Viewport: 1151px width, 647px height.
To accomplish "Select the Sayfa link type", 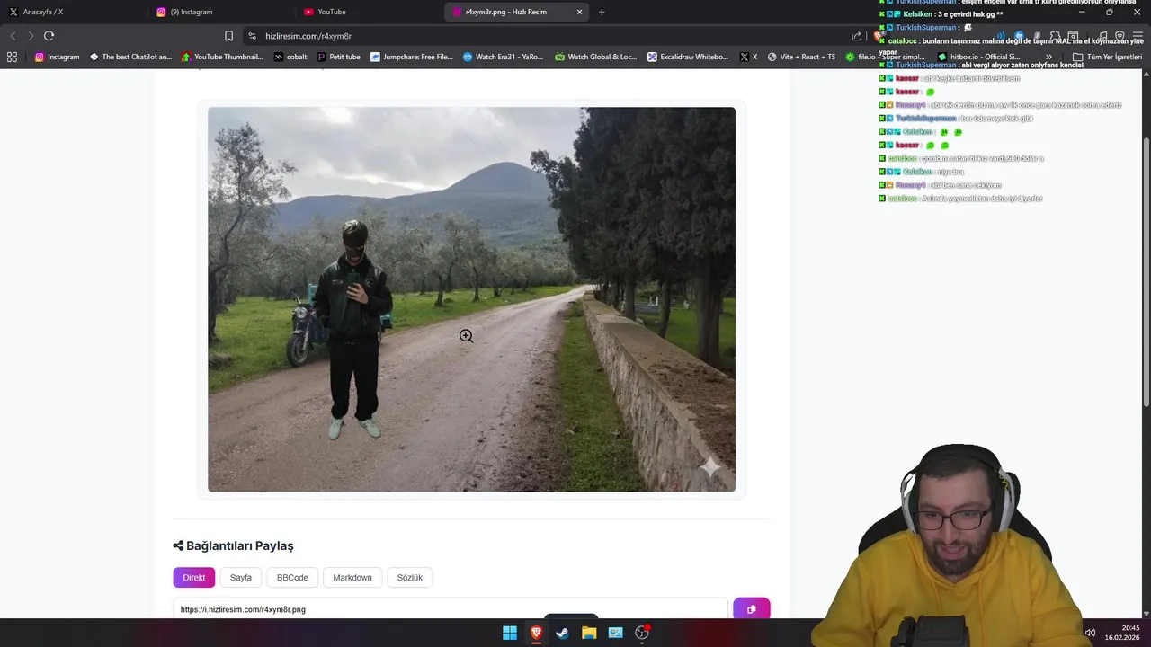I will pyautogui.click(x=241, y=577).
